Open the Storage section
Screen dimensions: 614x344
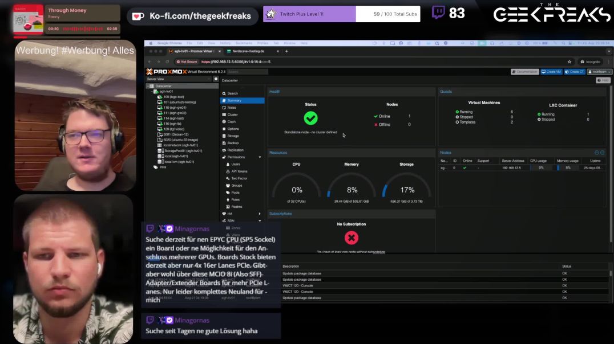point(233,136)
